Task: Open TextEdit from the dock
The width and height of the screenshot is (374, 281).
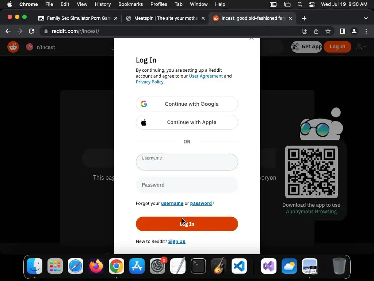Action: pos(178,266)
